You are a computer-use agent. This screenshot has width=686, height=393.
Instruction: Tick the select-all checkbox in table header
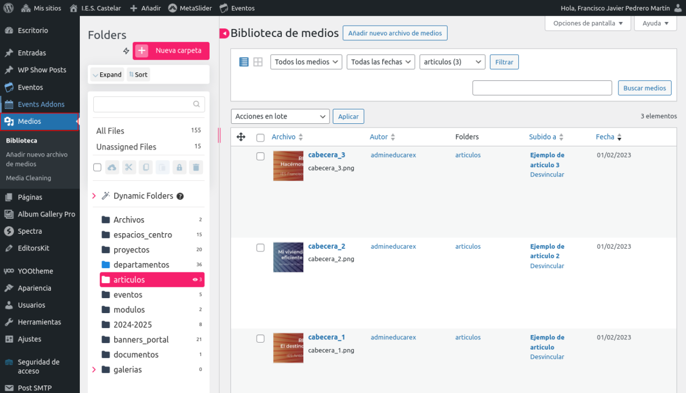pyautogui.click(x=260, y=138)
